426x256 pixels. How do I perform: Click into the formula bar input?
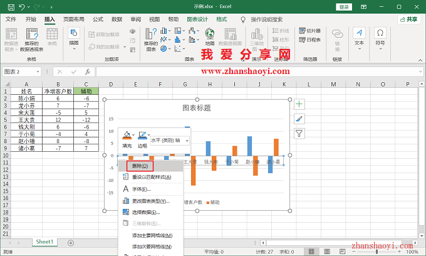[x=257, y=72]
